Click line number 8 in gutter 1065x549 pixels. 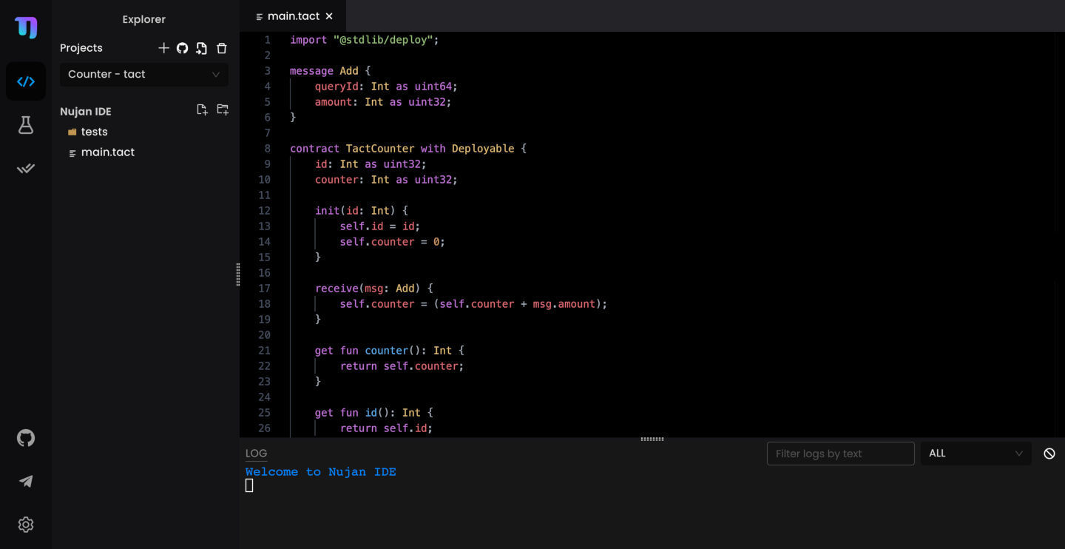268,149
